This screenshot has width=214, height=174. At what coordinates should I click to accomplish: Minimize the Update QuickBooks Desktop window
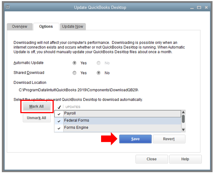(x=192, y=8)
